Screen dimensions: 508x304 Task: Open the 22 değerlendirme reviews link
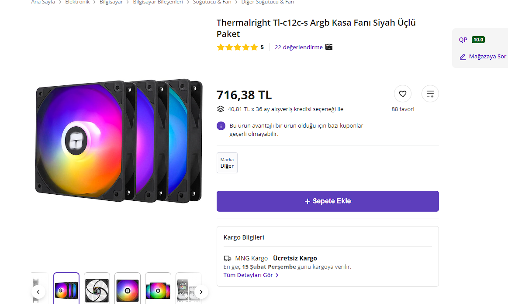coord(298,47)
